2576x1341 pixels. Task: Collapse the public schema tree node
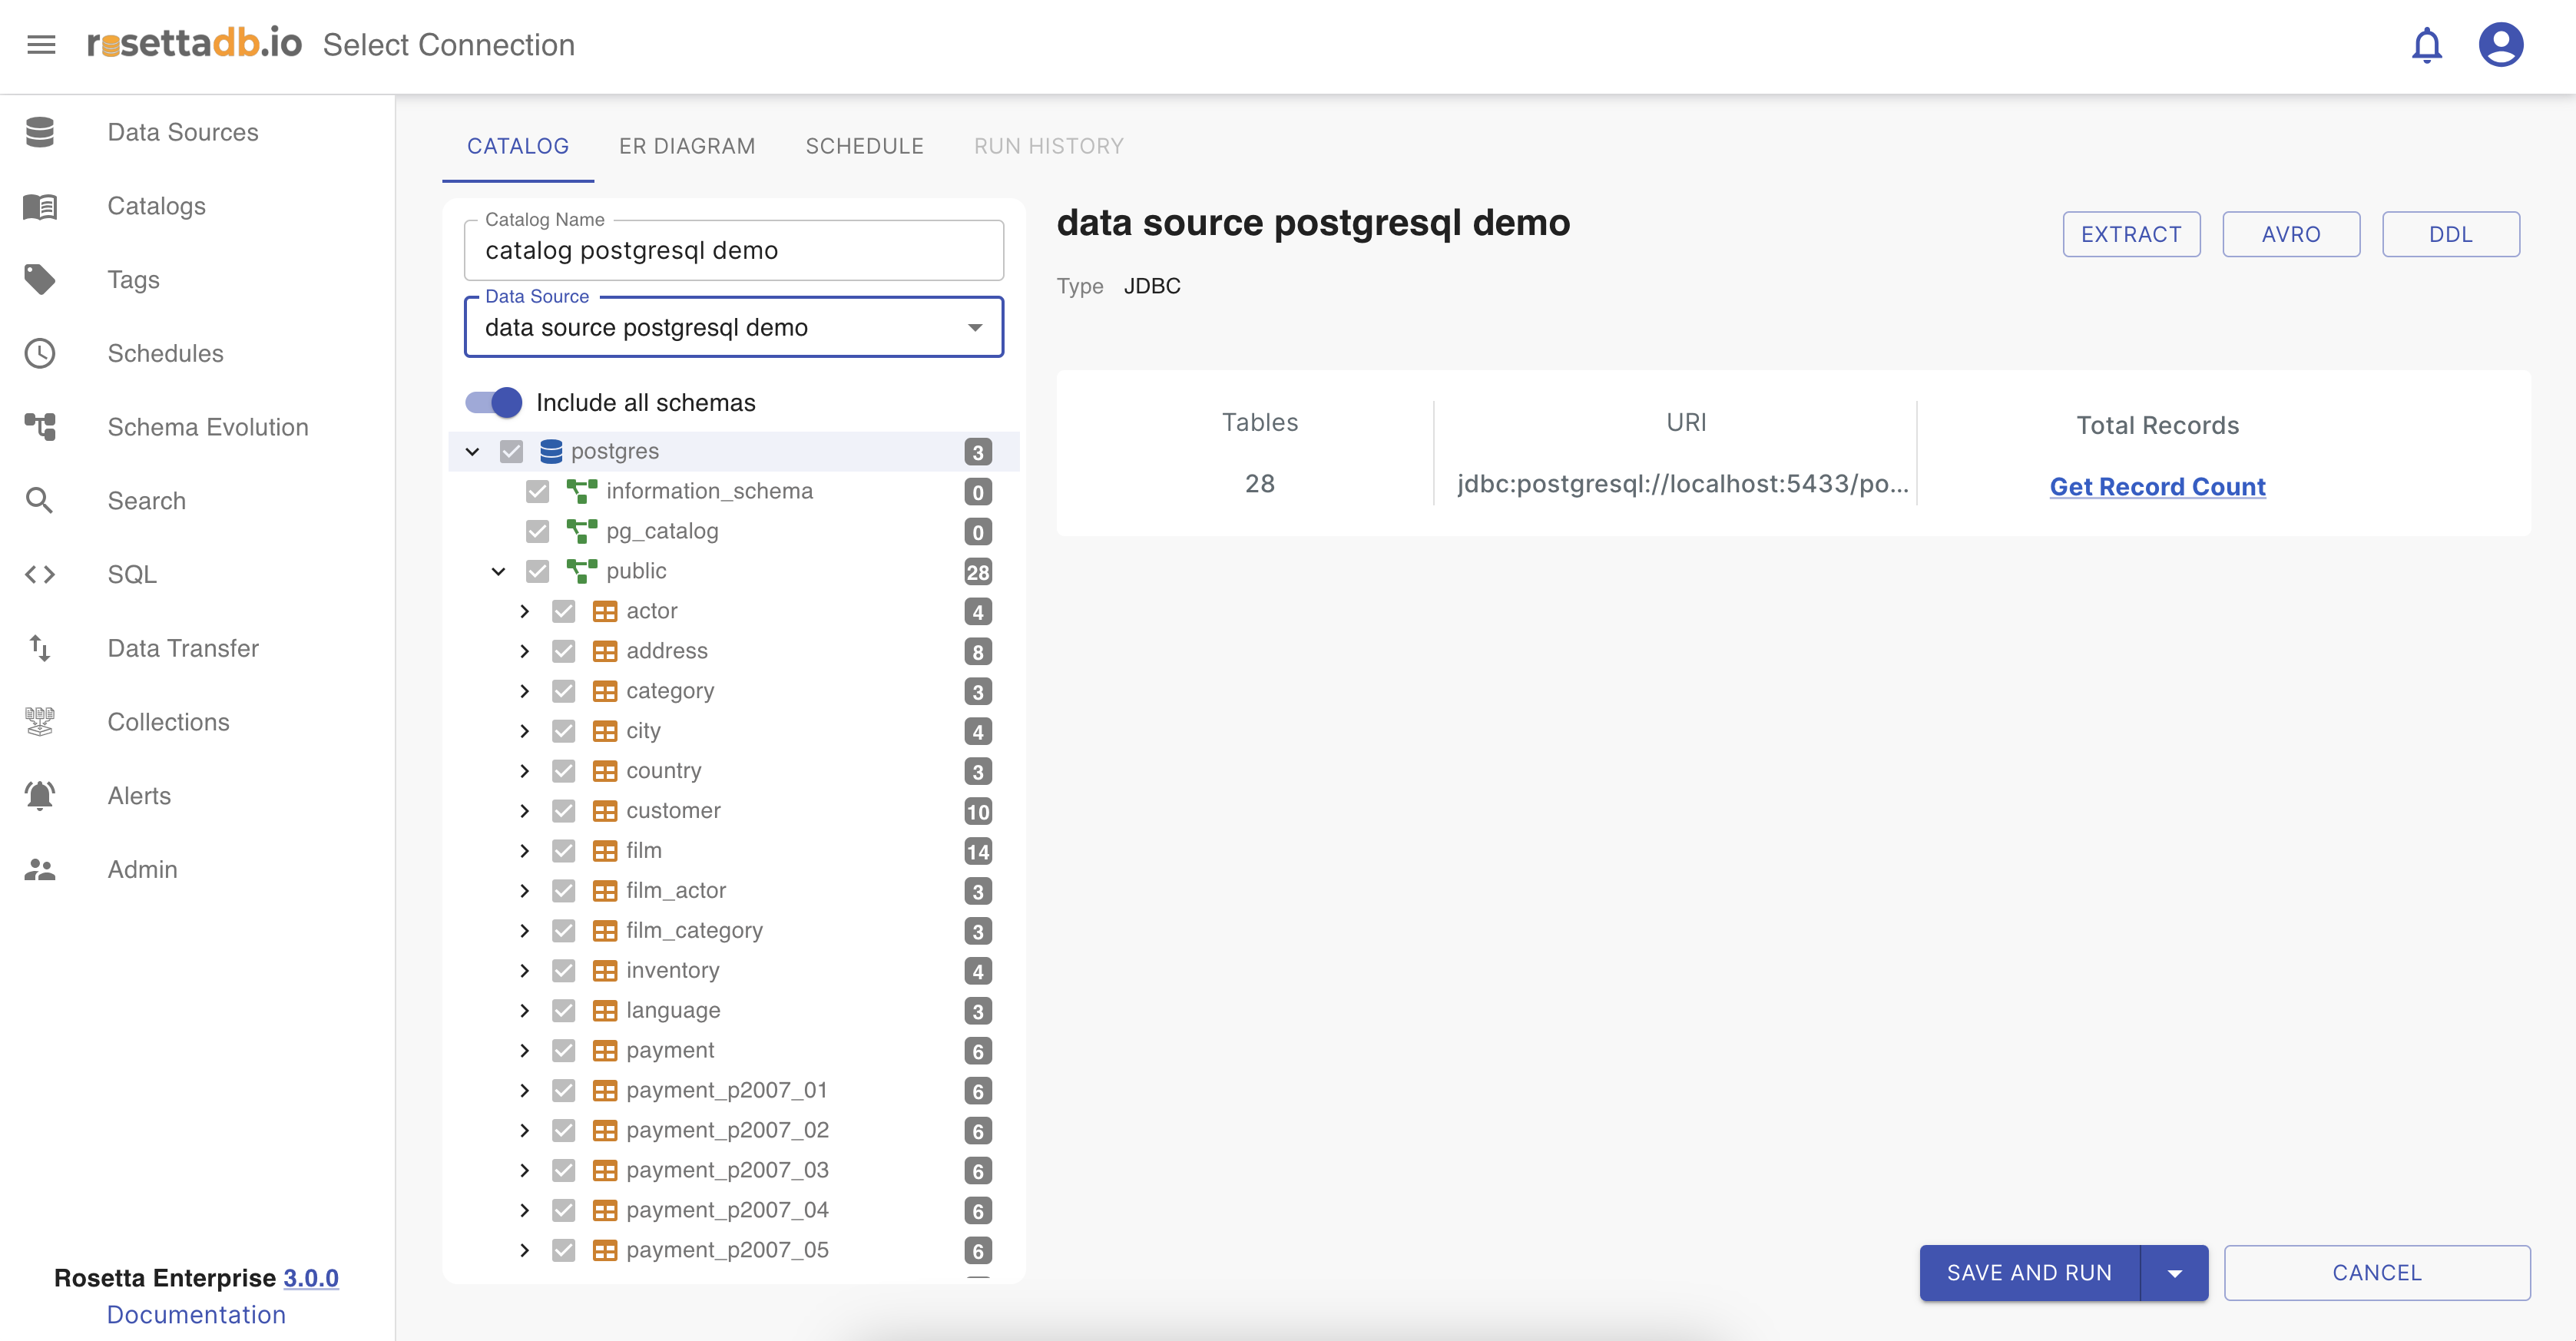click(498, 571)
